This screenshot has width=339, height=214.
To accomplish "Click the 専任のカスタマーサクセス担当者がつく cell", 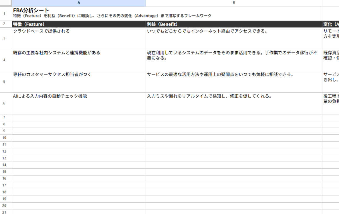I will (79, 82).
